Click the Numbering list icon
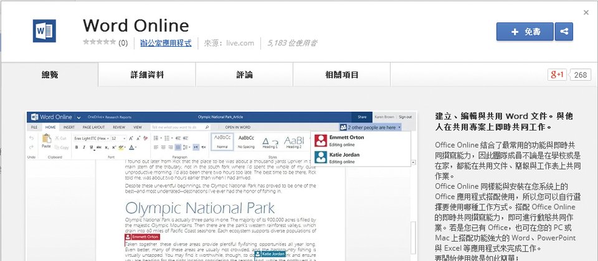 pyautogui.click(x=167, y=138)
